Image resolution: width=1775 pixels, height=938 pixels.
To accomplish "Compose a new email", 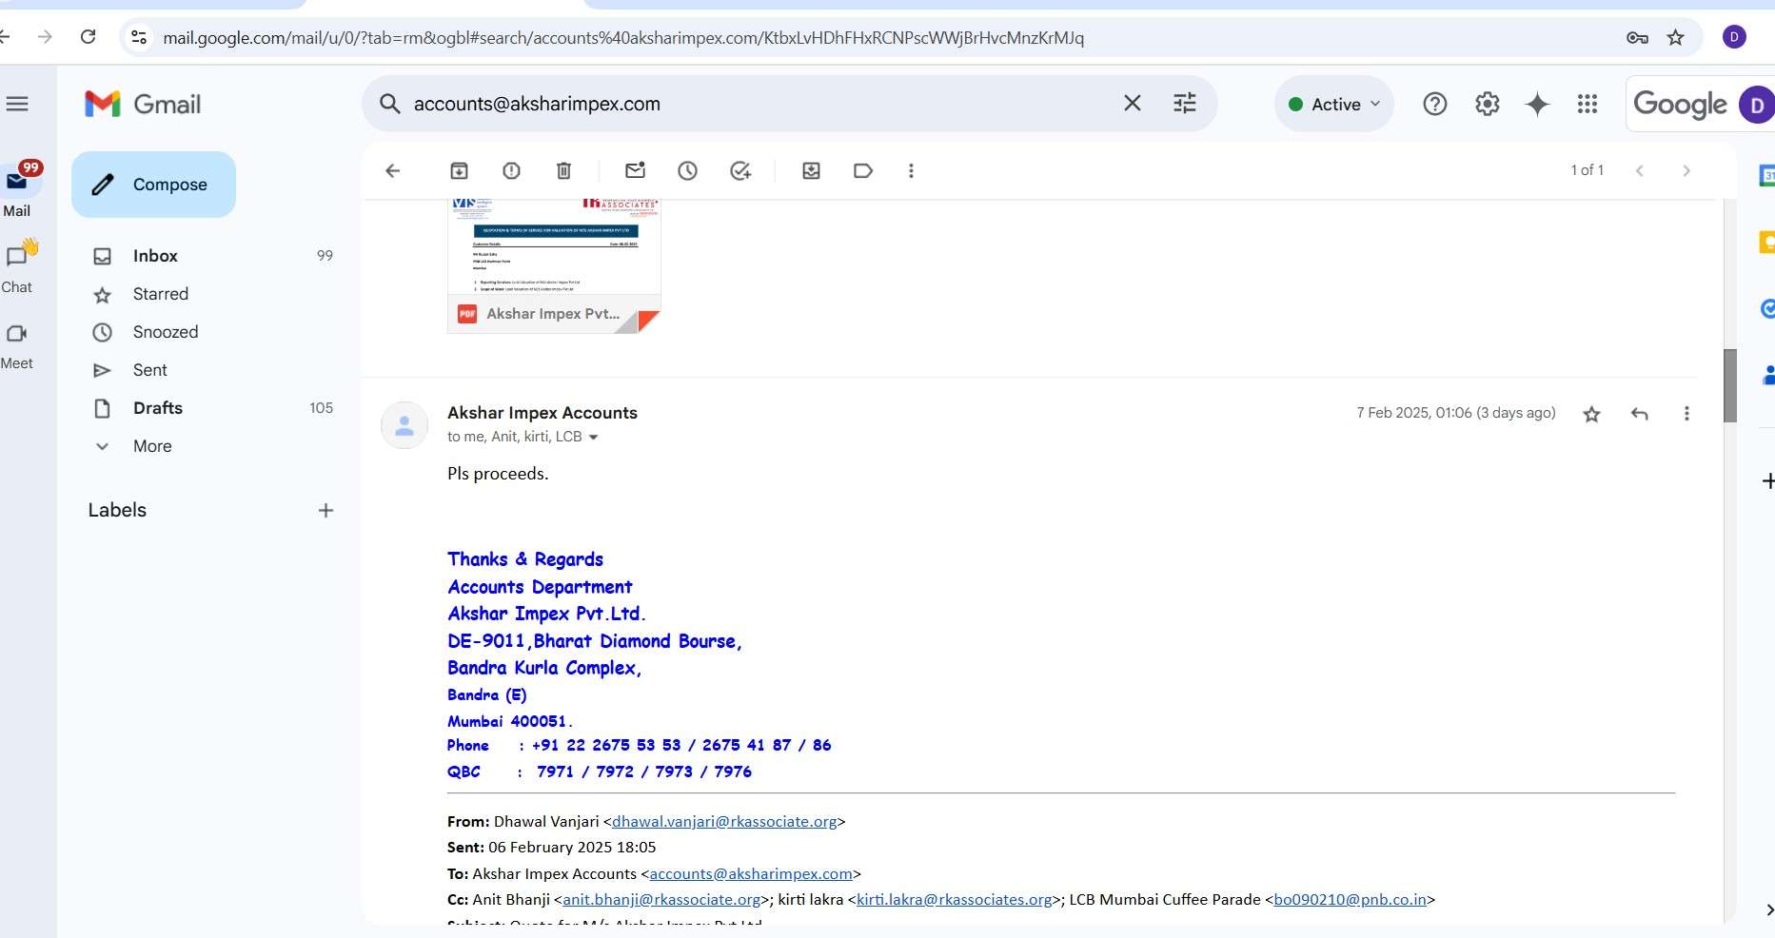I will click(x=153, y=185).
